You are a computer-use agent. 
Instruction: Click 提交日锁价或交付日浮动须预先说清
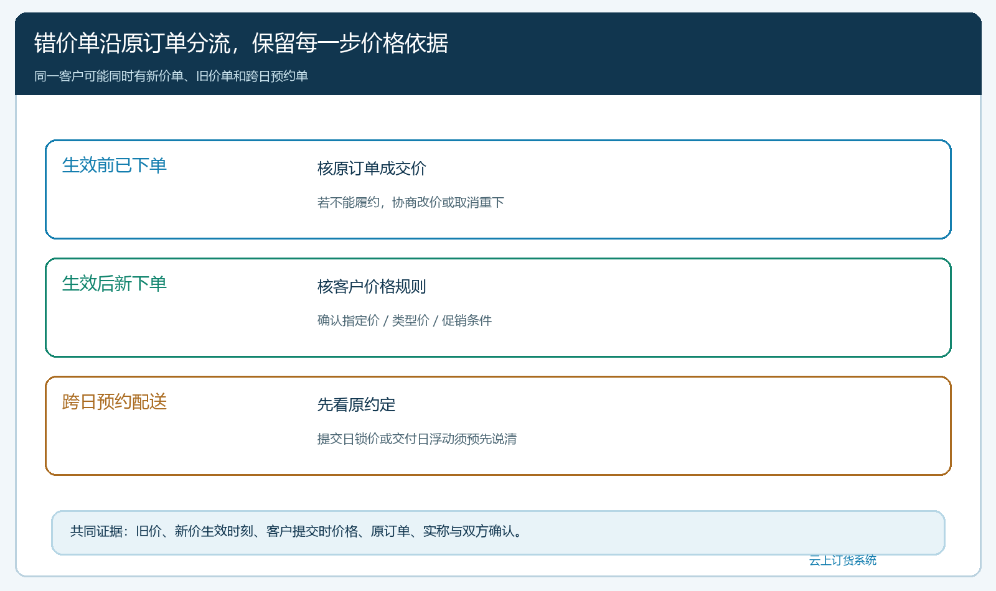click(x=417, y=439)
